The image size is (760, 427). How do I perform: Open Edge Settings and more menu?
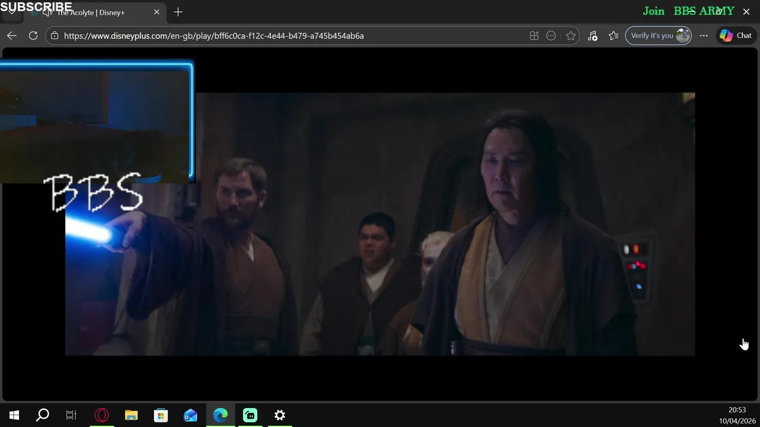pos(704,36)
